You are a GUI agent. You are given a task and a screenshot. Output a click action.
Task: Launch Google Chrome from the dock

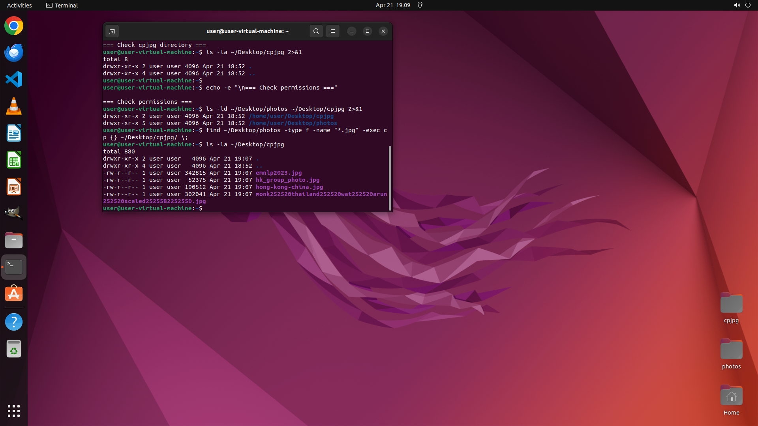coord(14,26)
